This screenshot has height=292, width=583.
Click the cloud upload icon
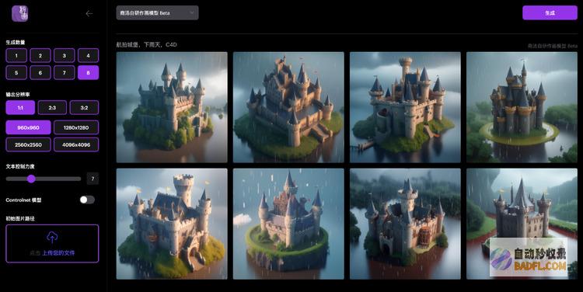pyautogui.click(x=52, y=237)
